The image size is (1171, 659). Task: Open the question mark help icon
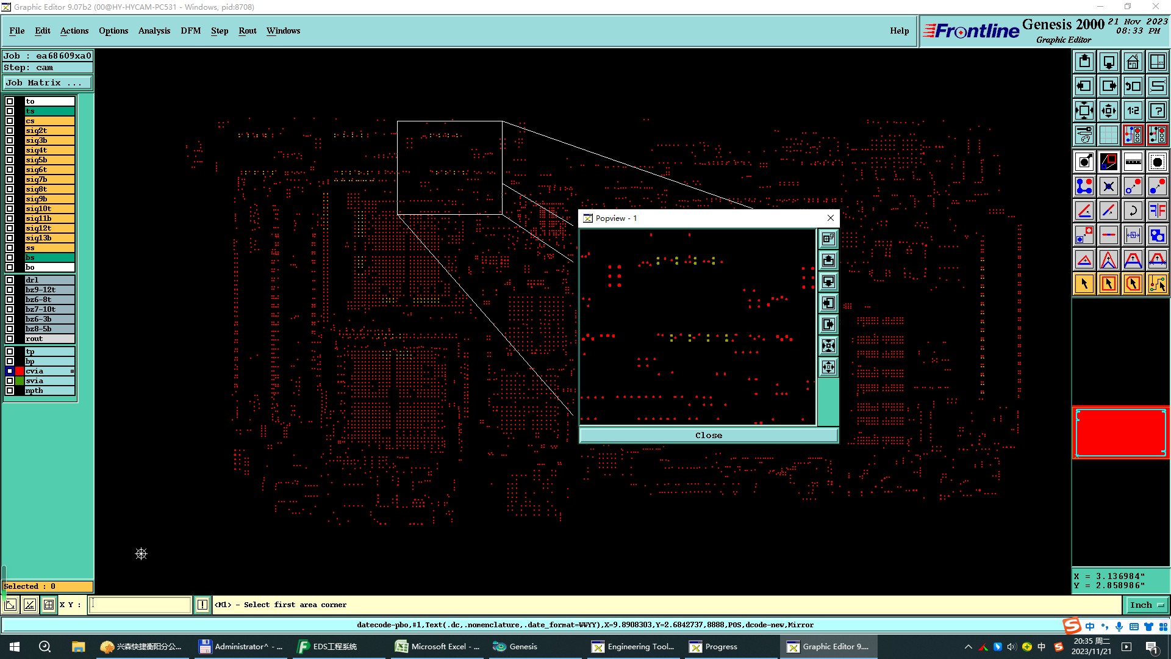pyautogui.click(x=1157, y=110)
